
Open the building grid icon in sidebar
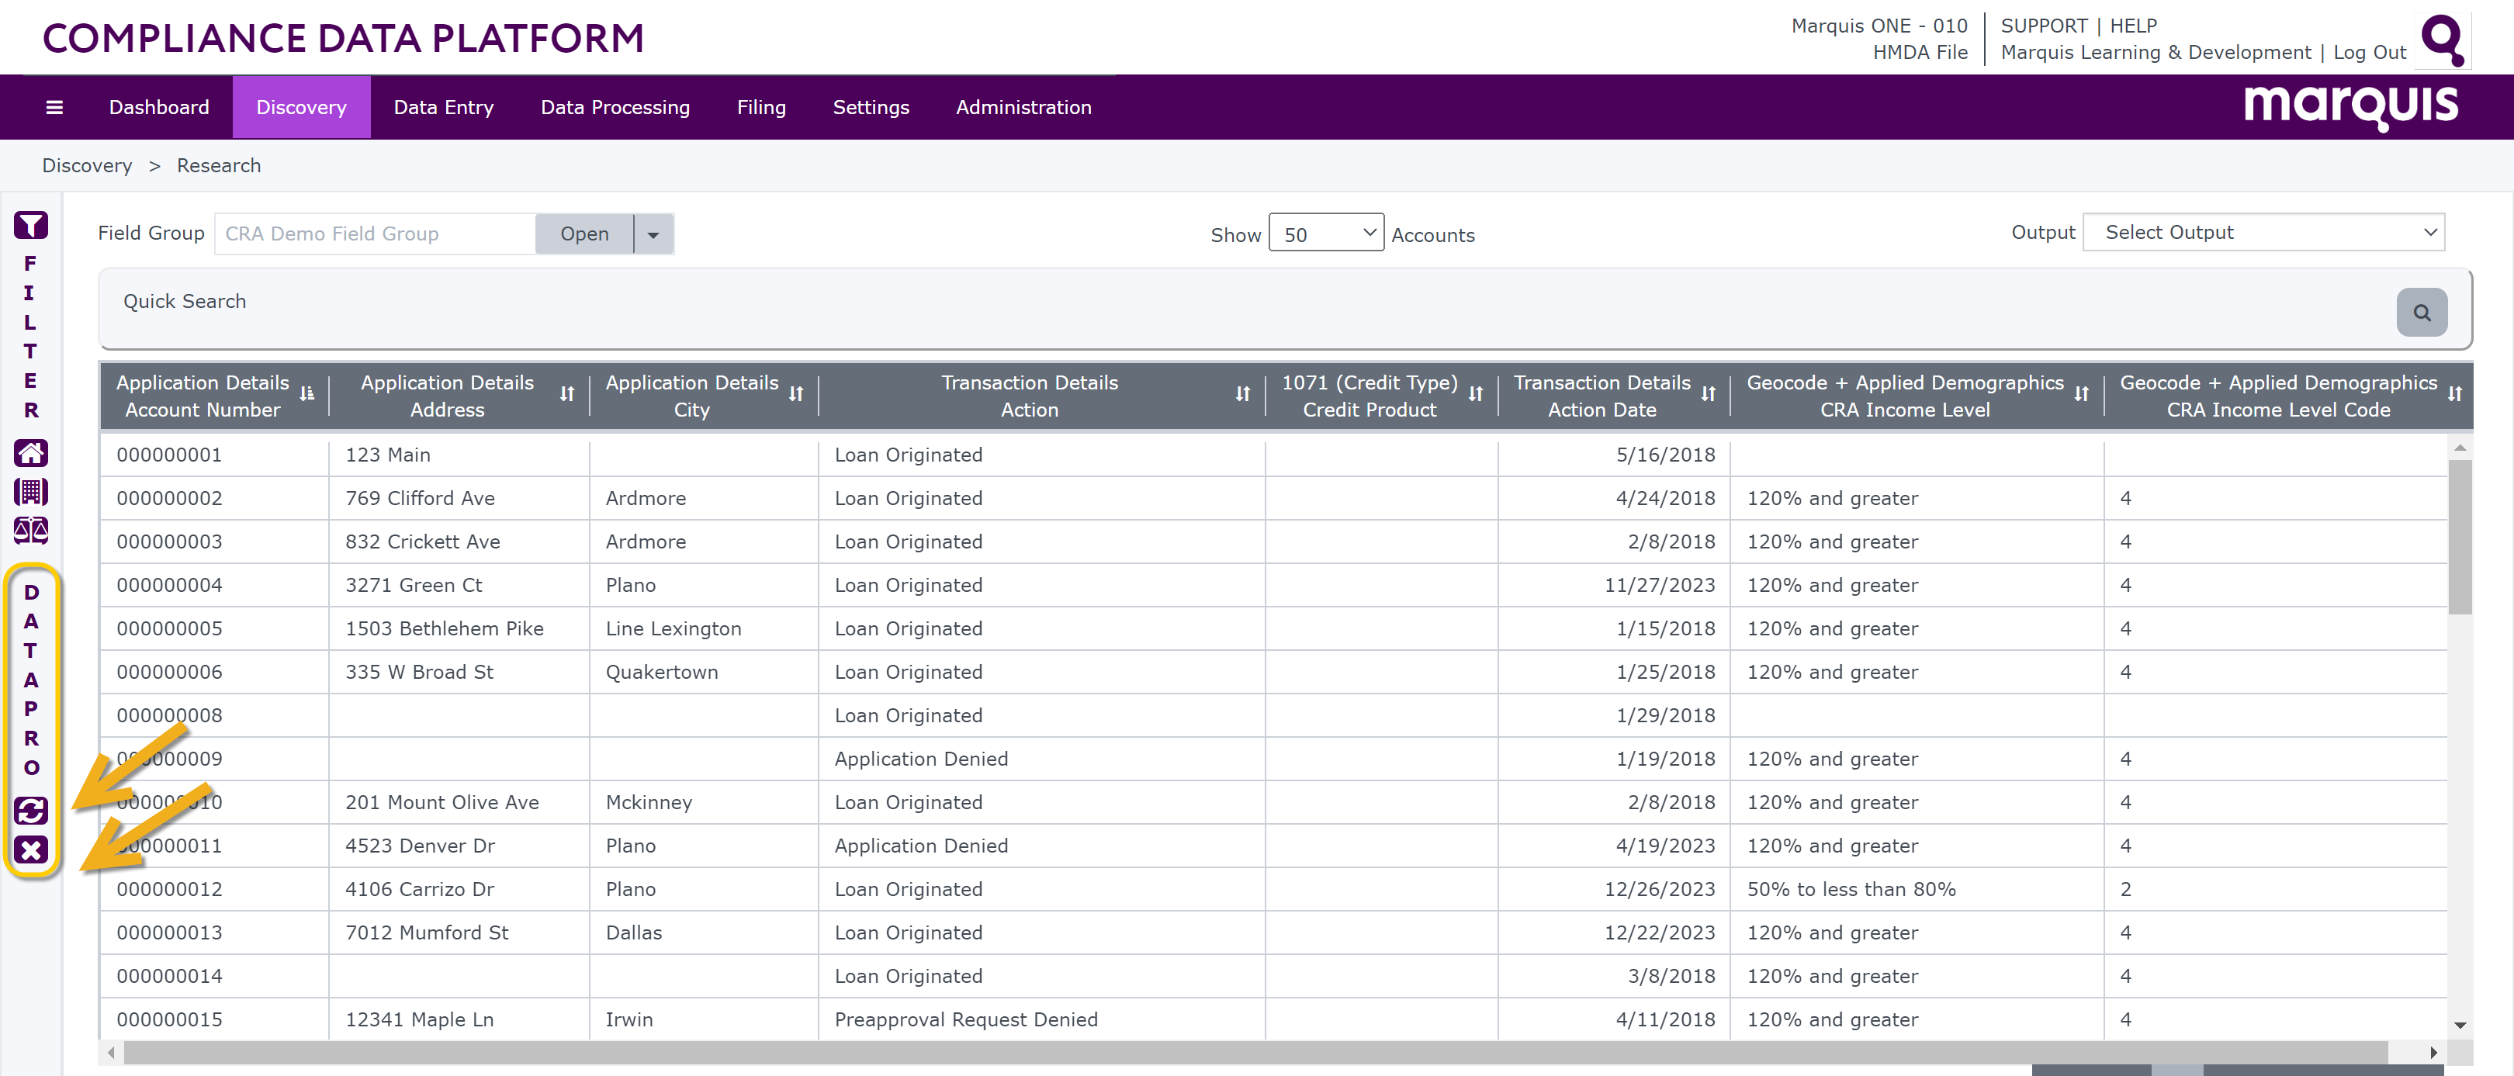tap(30, 492)
